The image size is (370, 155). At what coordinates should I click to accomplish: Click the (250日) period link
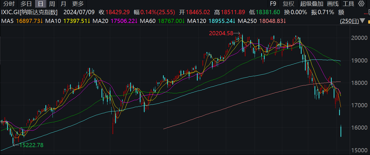click(349, 21)
